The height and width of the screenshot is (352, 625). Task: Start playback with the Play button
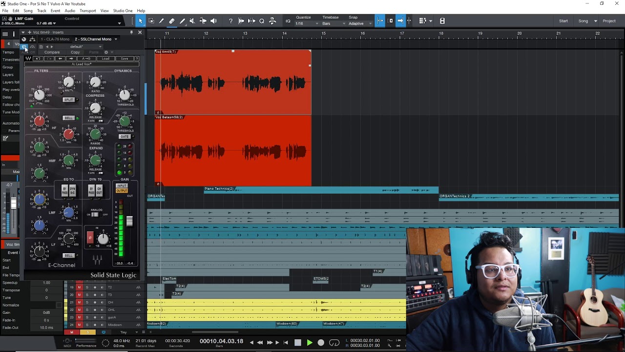tap(309, 343)
